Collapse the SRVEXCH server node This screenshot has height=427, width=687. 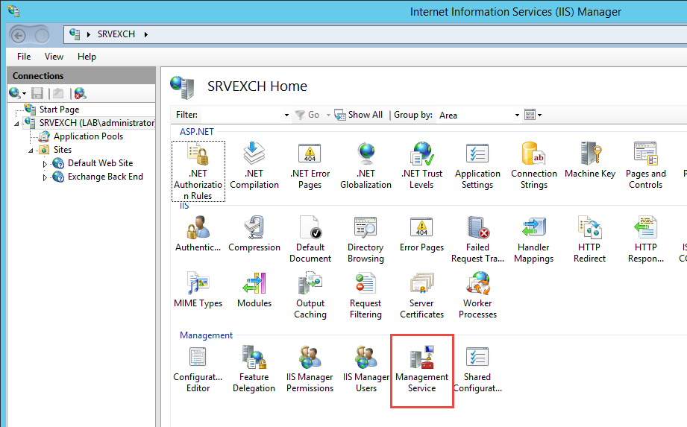(x=16, y=124)
